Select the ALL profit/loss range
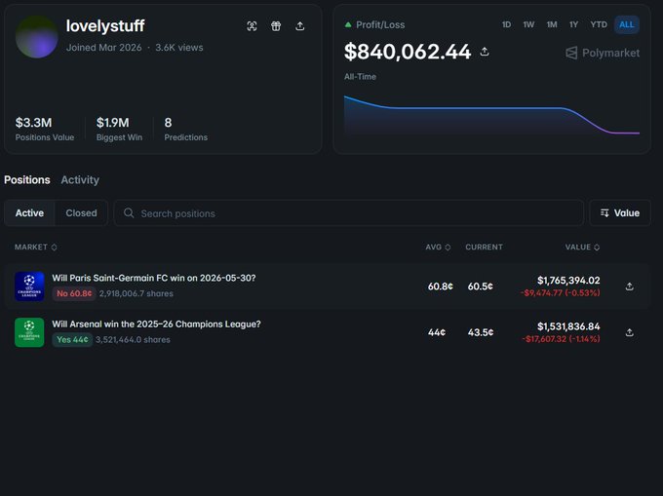 point(627,24)
